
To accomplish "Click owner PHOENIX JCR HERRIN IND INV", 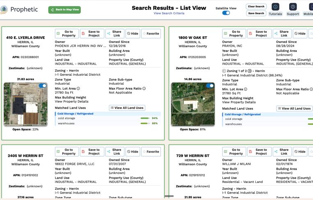I will tap(80, 46).
